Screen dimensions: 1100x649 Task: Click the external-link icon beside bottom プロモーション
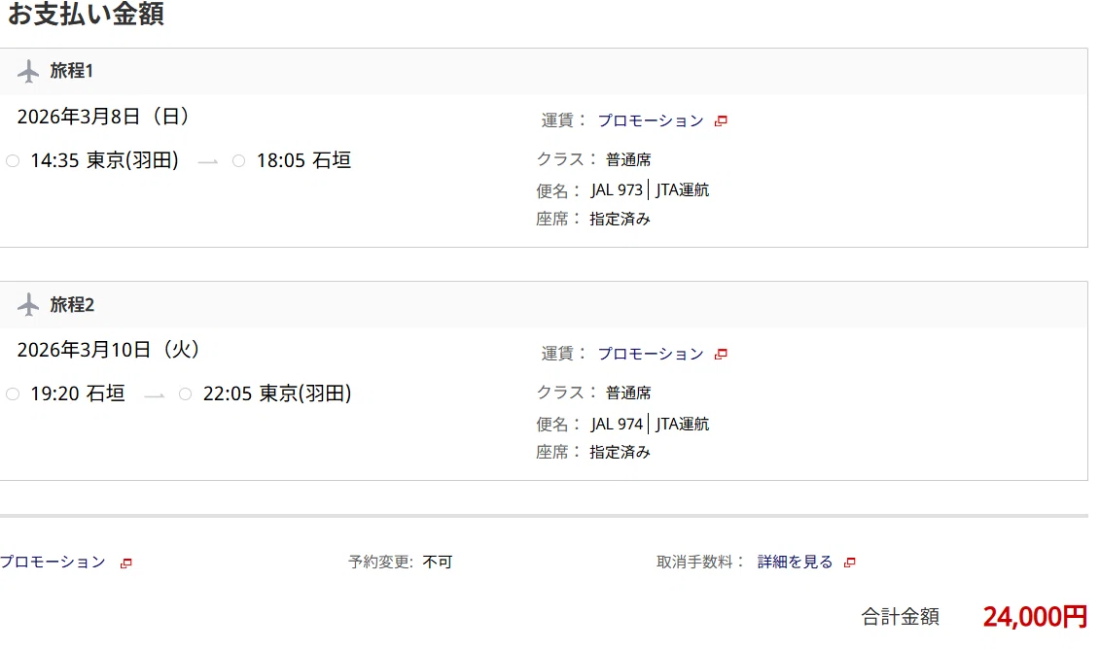(125, 563)
